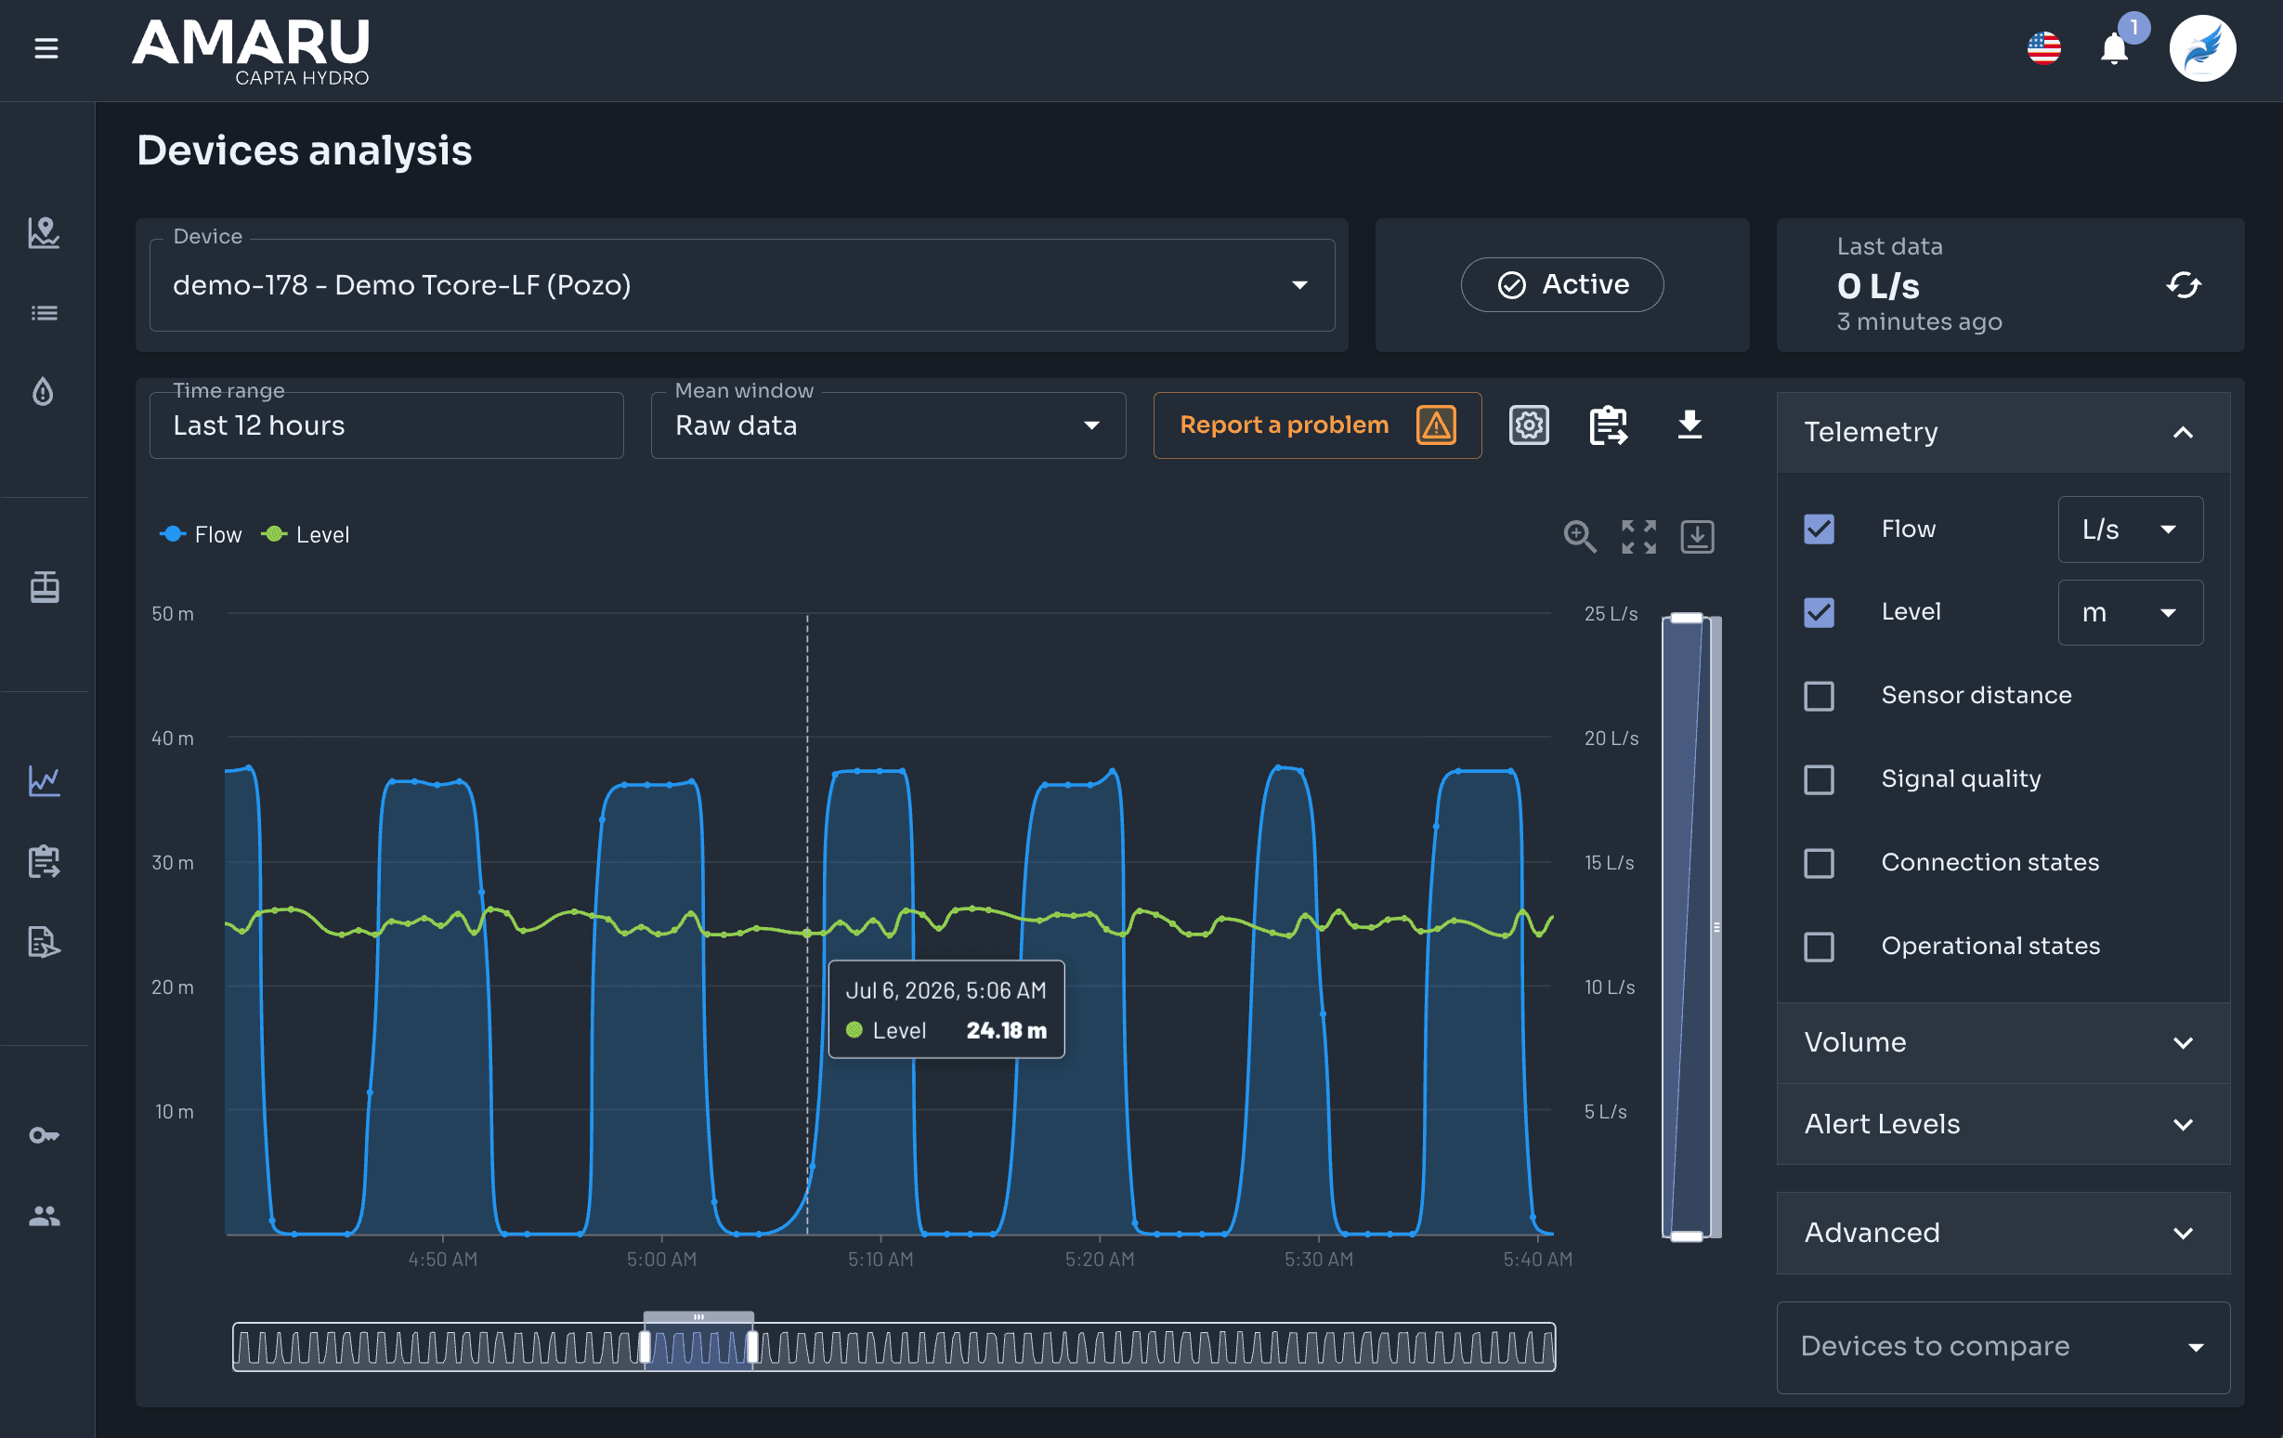The width and height of the screenshot is (2283, 1438).
Task: Expand the Volume section
Action: 2003,1042
